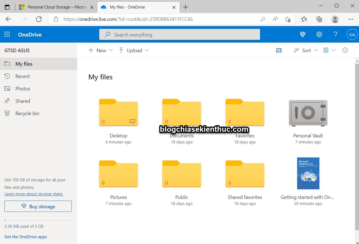The height and width of the screenshot is (244, 359).
Task: Click the Getting started with On... file name
Action: 307,197
